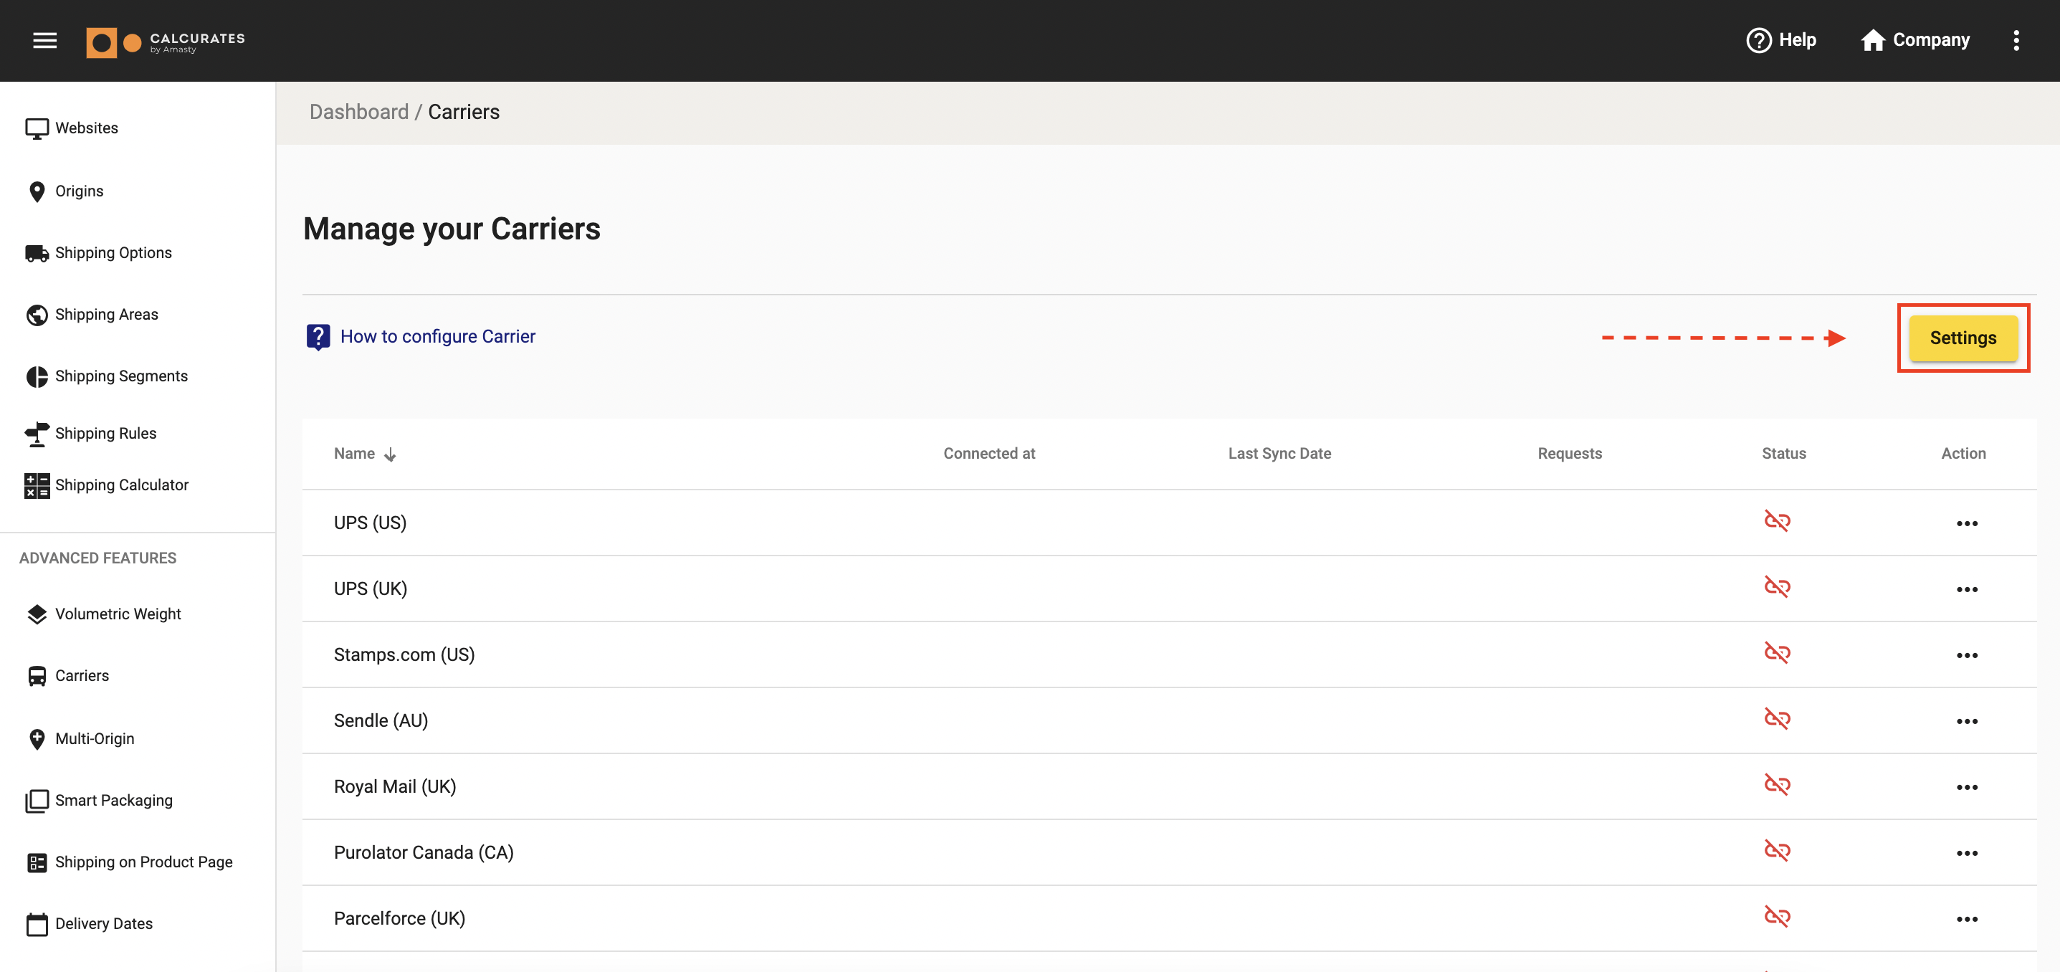Open action menu for Sendle (AU) row

[x=1966, y=722]
